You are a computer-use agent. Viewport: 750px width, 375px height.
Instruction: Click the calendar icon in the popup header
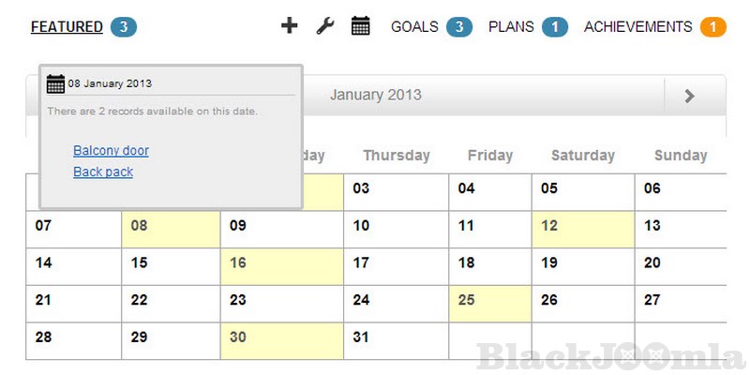pyautogui.click(x=56, y=83)
